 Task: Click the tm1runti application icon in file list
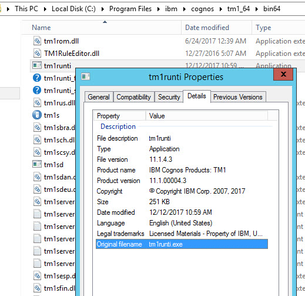[x=37, y=65]
